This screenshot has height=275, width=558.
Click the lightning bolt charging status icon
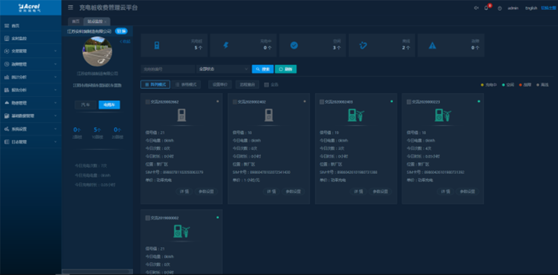[225, 45]
